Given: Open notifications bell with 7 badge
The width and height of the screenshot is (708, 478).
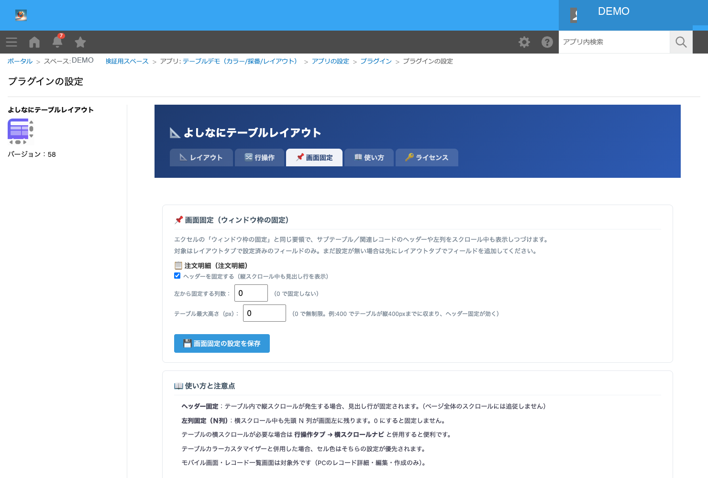Looking at the screenshot, I should coord(57,42).
